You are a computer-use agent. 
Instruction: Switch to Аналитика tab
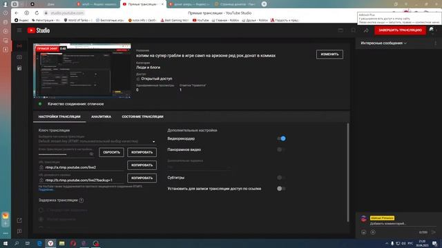pos(102,116)
